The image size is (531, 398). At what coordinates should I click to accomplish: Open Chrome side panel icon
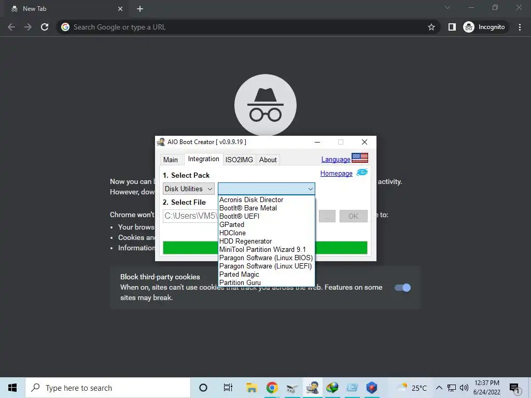coord(452,27)
